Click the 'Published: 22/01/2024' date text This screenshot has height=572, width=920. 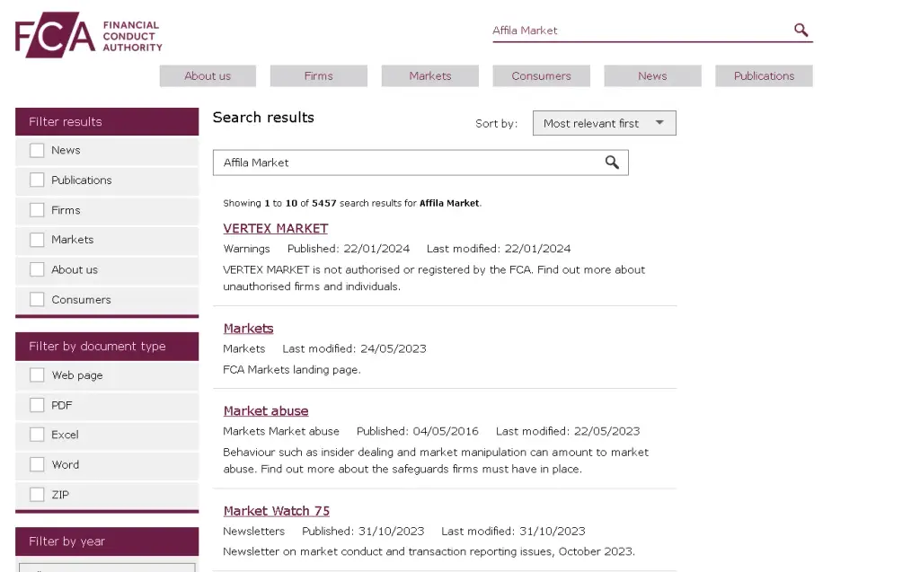click(x=349, y=249)
